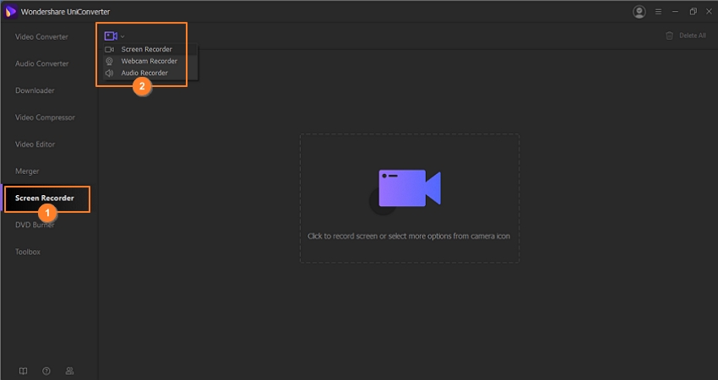
Task: Choose Webcam Recorder from the dropdown menu
Action: [x=150, y=61]
